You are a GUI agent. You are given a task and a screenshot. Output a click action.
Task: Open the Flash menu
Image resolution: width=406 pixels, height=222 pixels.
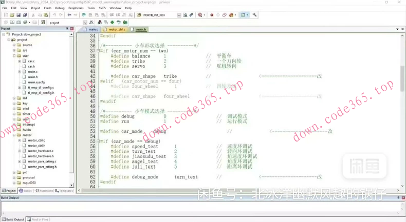coord(48,8)
